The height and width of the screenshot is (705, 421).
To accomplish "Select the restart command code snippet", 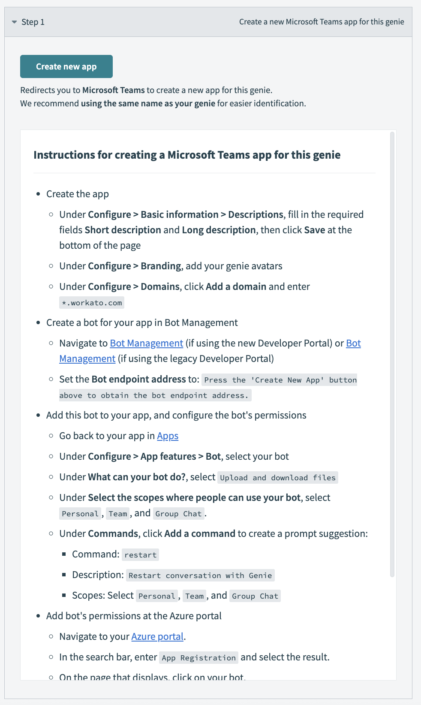I will 140,554.
